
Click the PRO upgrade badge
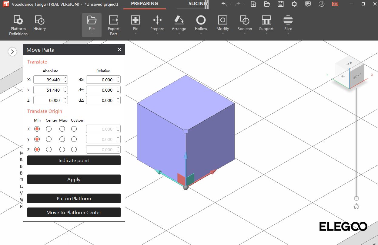point(335,4)
